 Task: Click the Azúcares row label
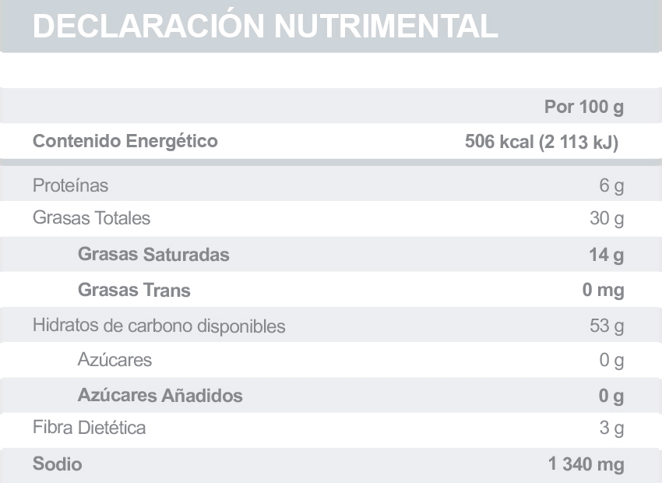coord(114,360)
